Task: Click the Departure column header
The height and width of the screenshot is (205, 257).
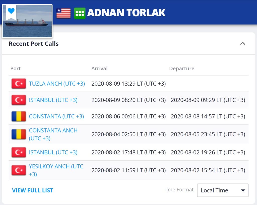Action: (x=182, y=69)
